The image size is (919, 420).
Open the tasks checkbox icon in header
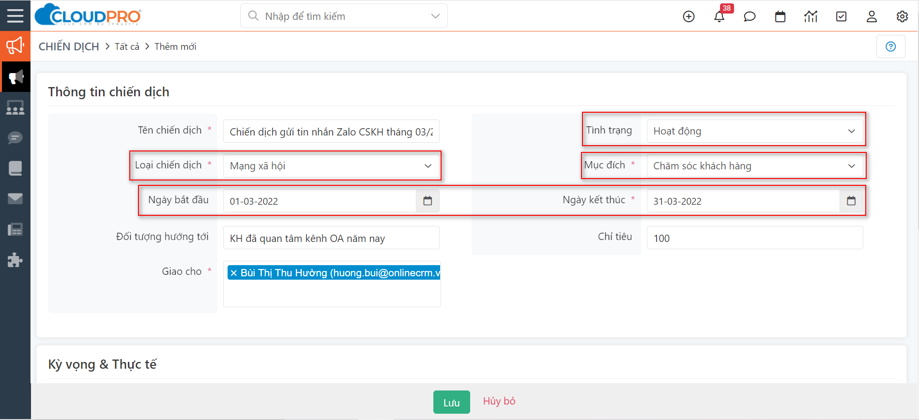click(x=842, y=16)
